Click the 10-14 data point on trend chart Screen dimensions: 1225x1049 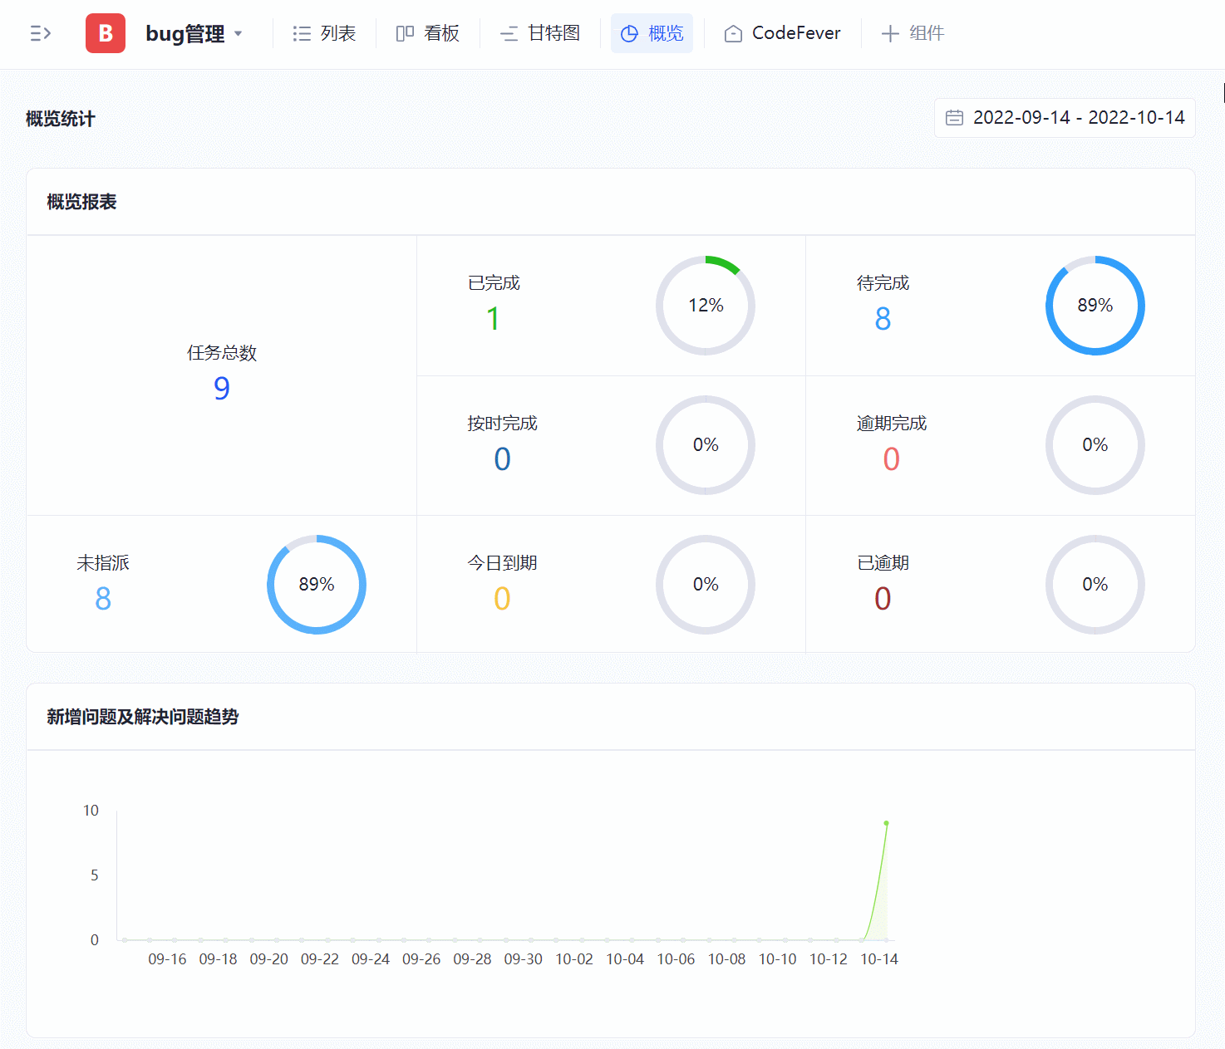(x=887, y=823)
